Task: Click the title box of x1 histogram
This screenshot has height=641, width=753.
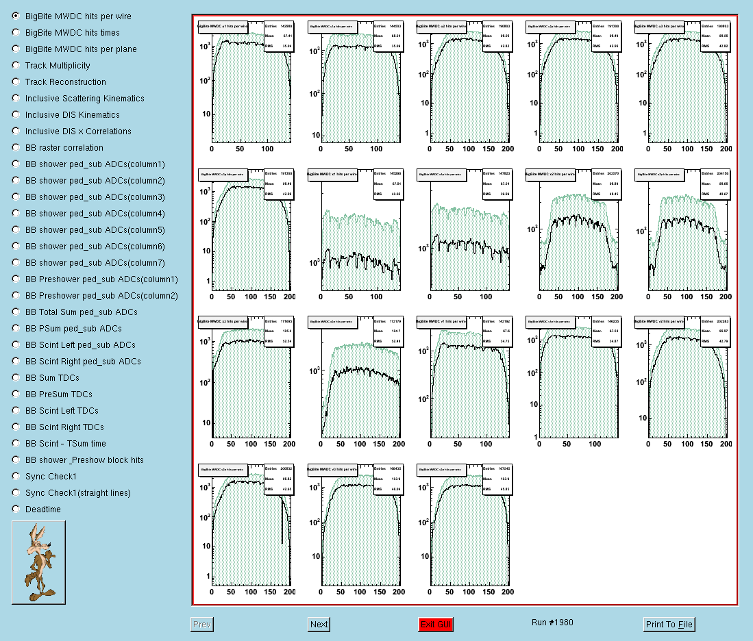Action: tap(332, 175)
